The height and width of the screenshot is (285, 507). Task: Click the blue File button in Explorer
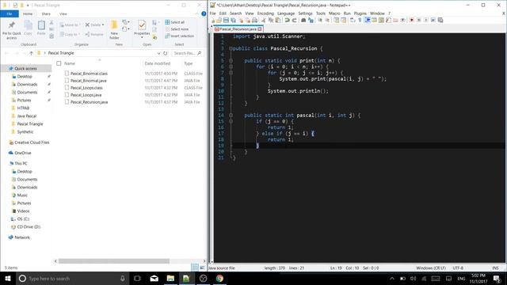[10, 14]
